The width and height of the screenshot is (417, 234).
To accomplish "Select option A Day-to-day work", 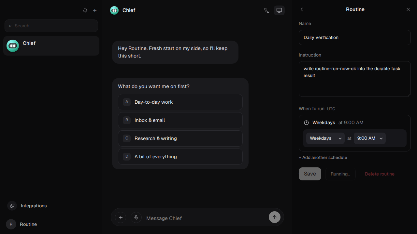I will pos(180,102).
